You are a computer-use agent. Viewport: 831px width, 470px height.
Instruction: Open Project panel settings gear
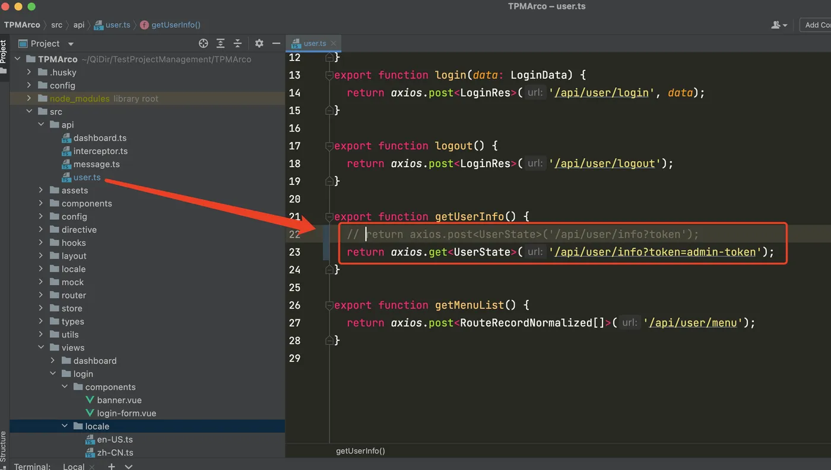(x=259, y=43)
